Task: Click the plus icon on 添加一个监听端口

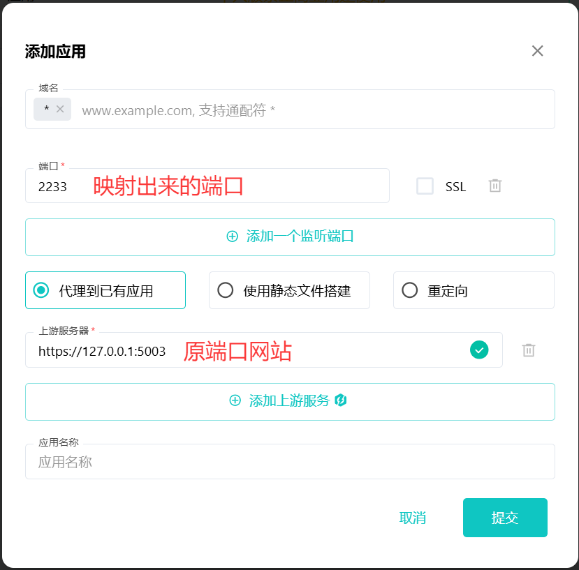Action: tap(231, 237)
